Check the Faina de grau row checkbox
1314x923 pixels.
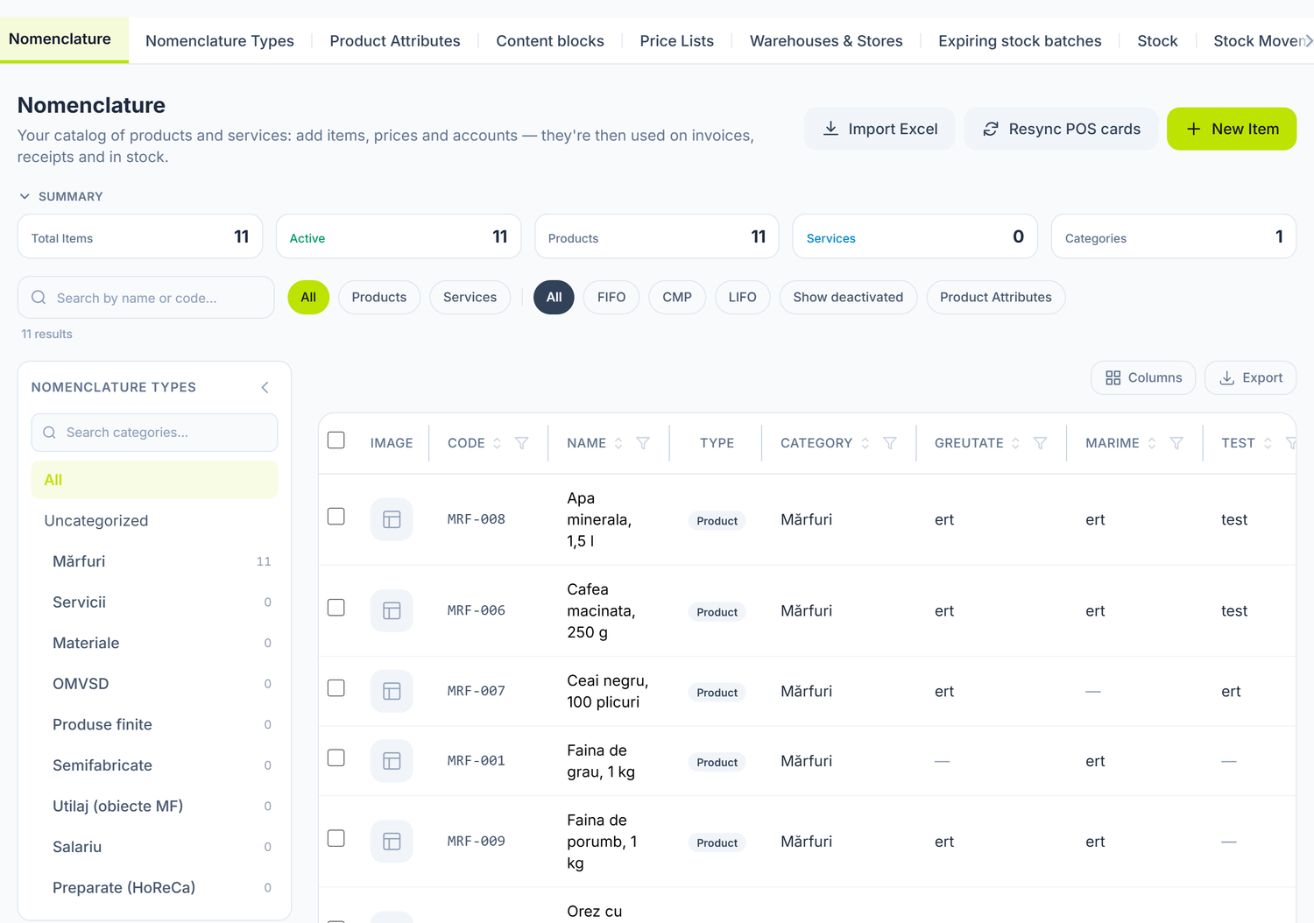point(336,758)
